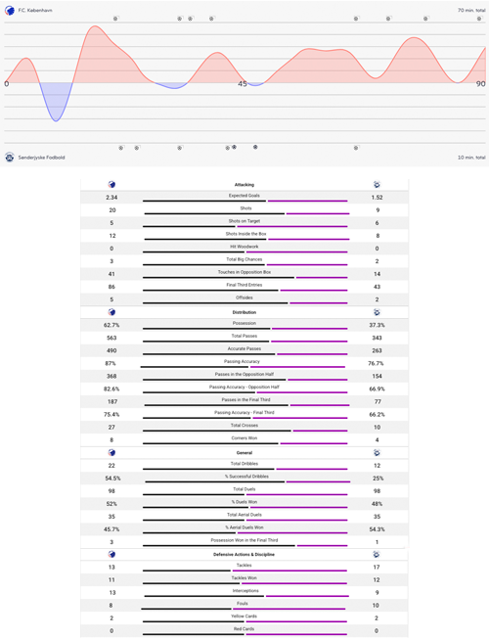Select the Distribution section heading
Viewport: 489px width, 640px height.
(244, 312)
